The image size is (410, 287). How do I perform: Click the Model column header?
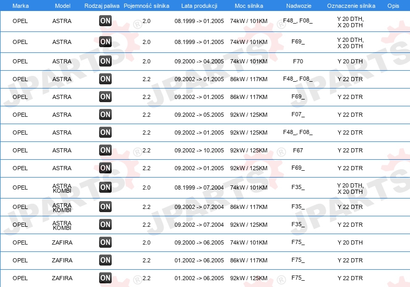[x=62, y=6]
